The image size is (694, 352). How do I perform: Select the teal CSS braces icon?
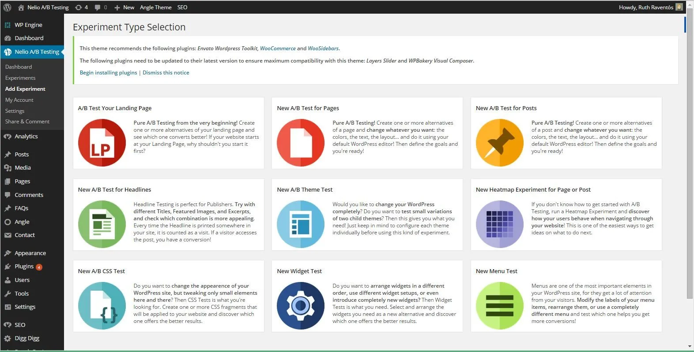[102, 306]
